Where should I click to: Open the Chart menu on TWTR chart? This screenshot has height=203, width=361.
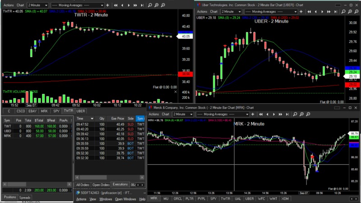coord(21,5)
